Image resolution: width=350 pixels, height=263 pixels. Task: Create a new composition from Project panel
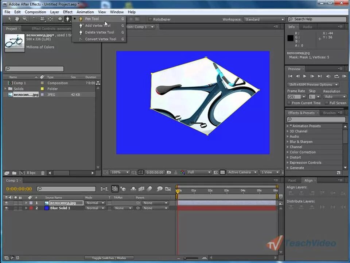pyautogui.click(x=22, y=173)
